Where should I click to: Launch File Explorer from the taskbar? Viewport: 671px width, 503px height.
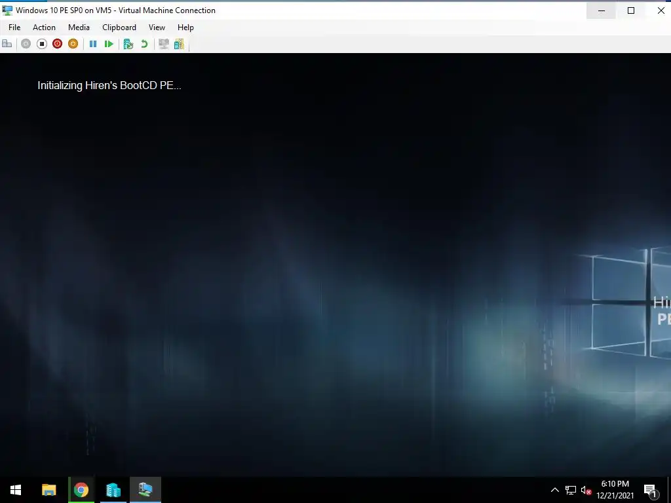[x=48, y=490]
